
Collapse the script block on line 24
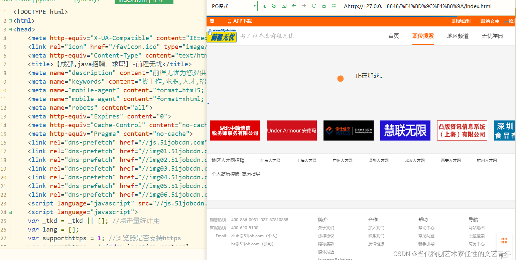(10, 212)
